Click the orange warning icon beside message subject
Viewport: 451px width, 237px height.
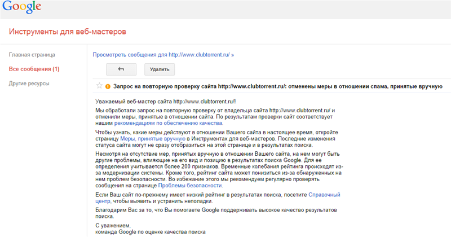(108, 86)
